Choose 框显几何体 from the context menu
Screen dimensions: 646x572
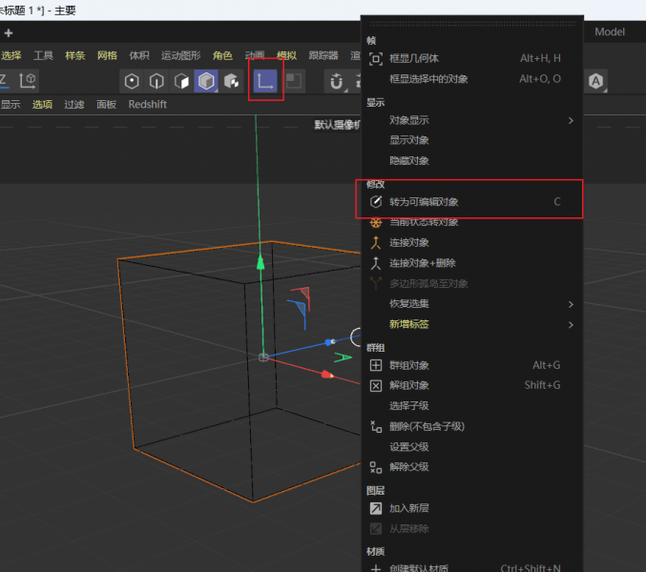click(472, 58)
